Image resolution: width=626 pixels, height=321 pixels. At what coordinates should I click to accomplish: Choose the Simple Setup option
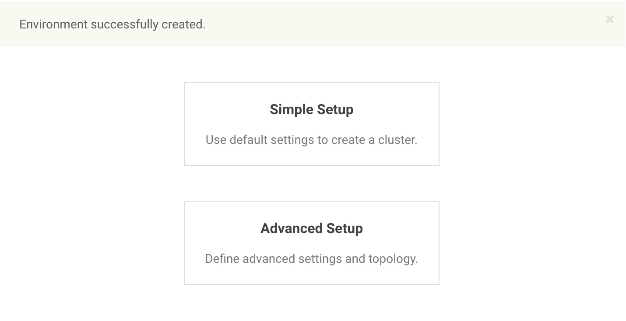(311, 124)
